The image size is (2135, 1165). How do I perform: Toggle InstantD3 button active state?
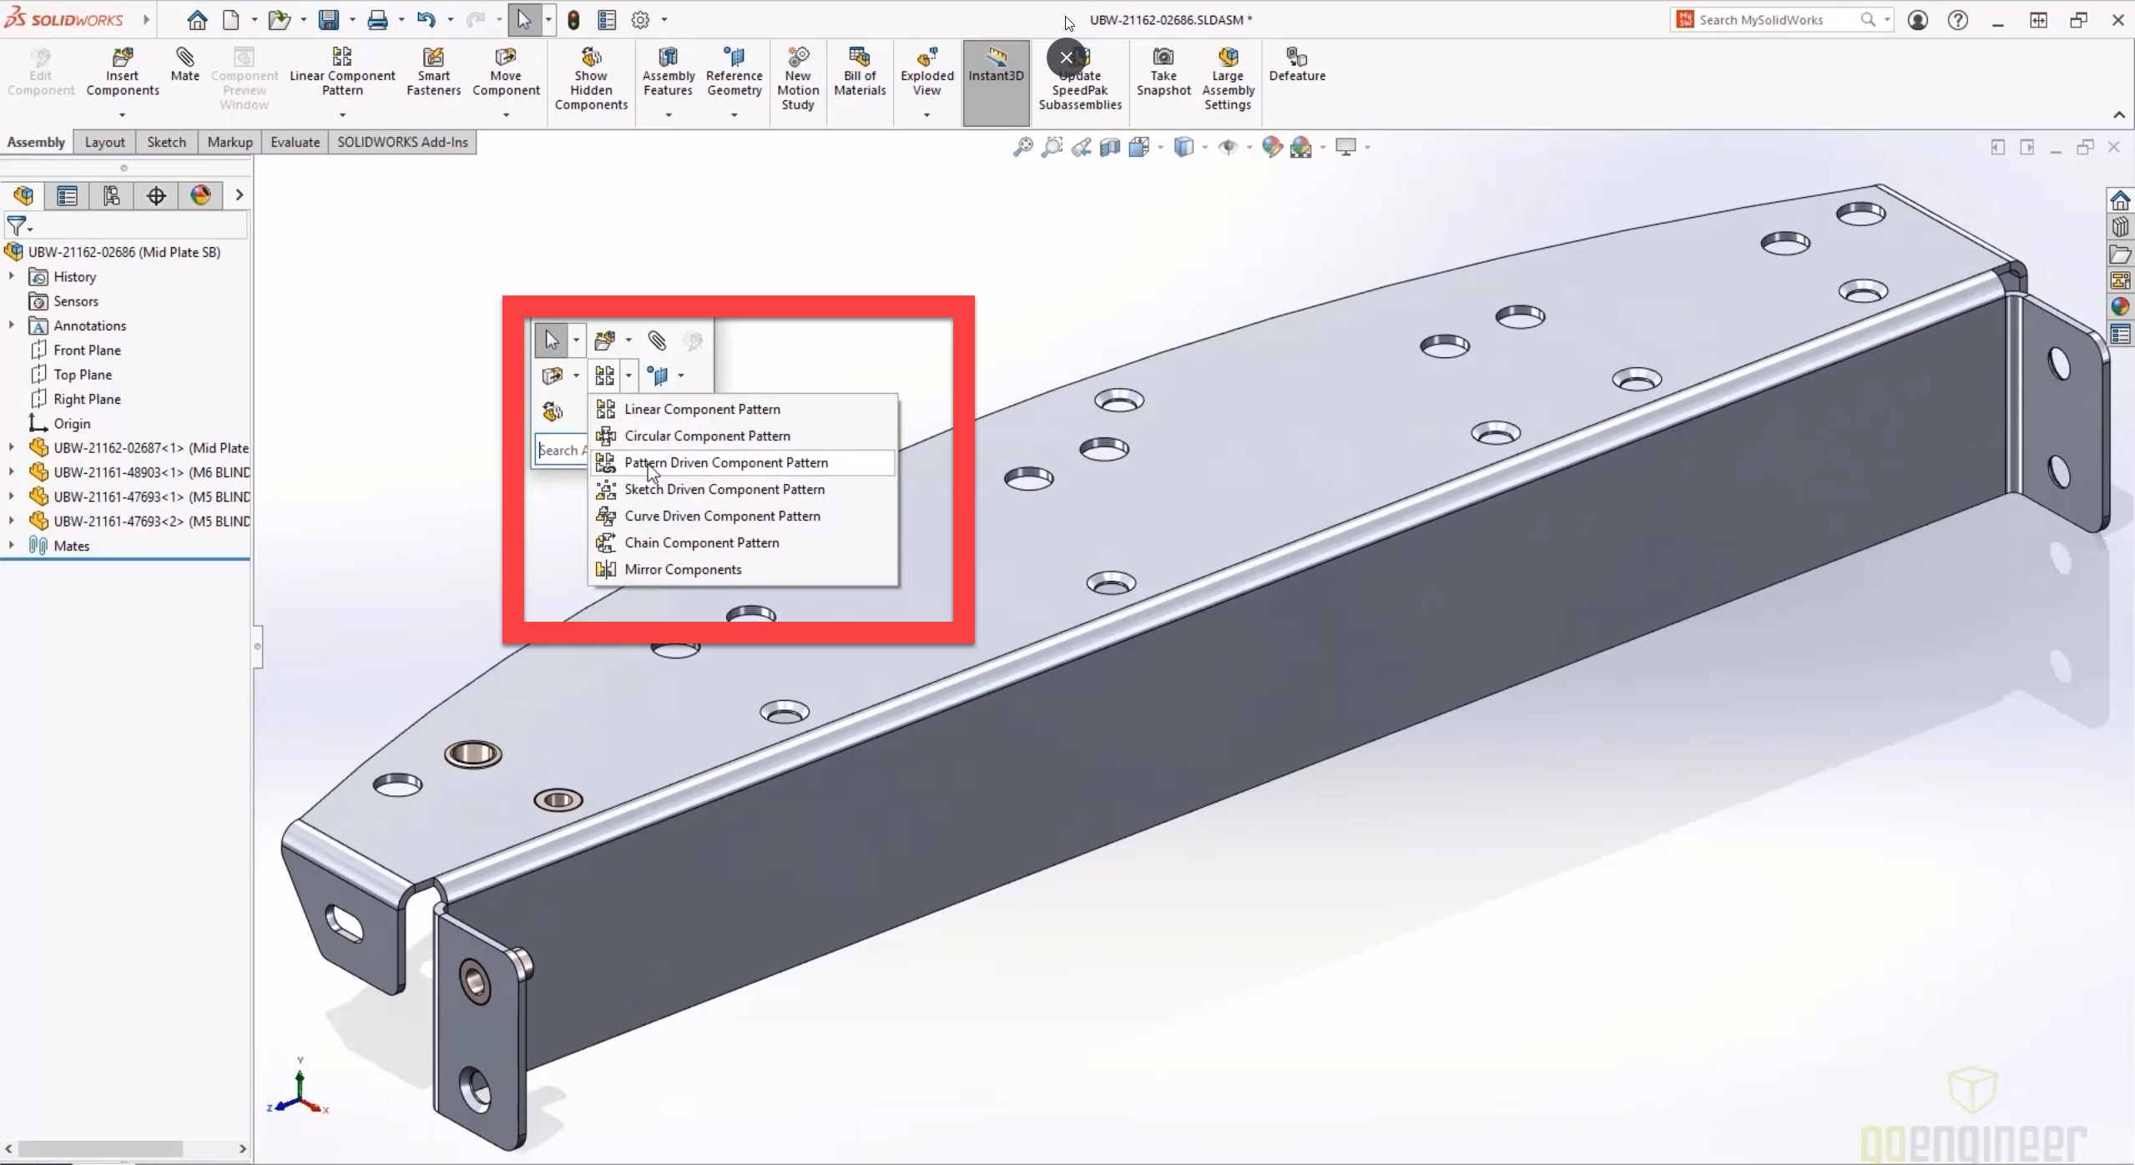[994, 74]
